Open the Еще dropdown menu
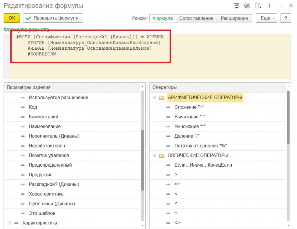Image resolution: width=297 pixels, height=229 pixels. [x=266, y=18]
